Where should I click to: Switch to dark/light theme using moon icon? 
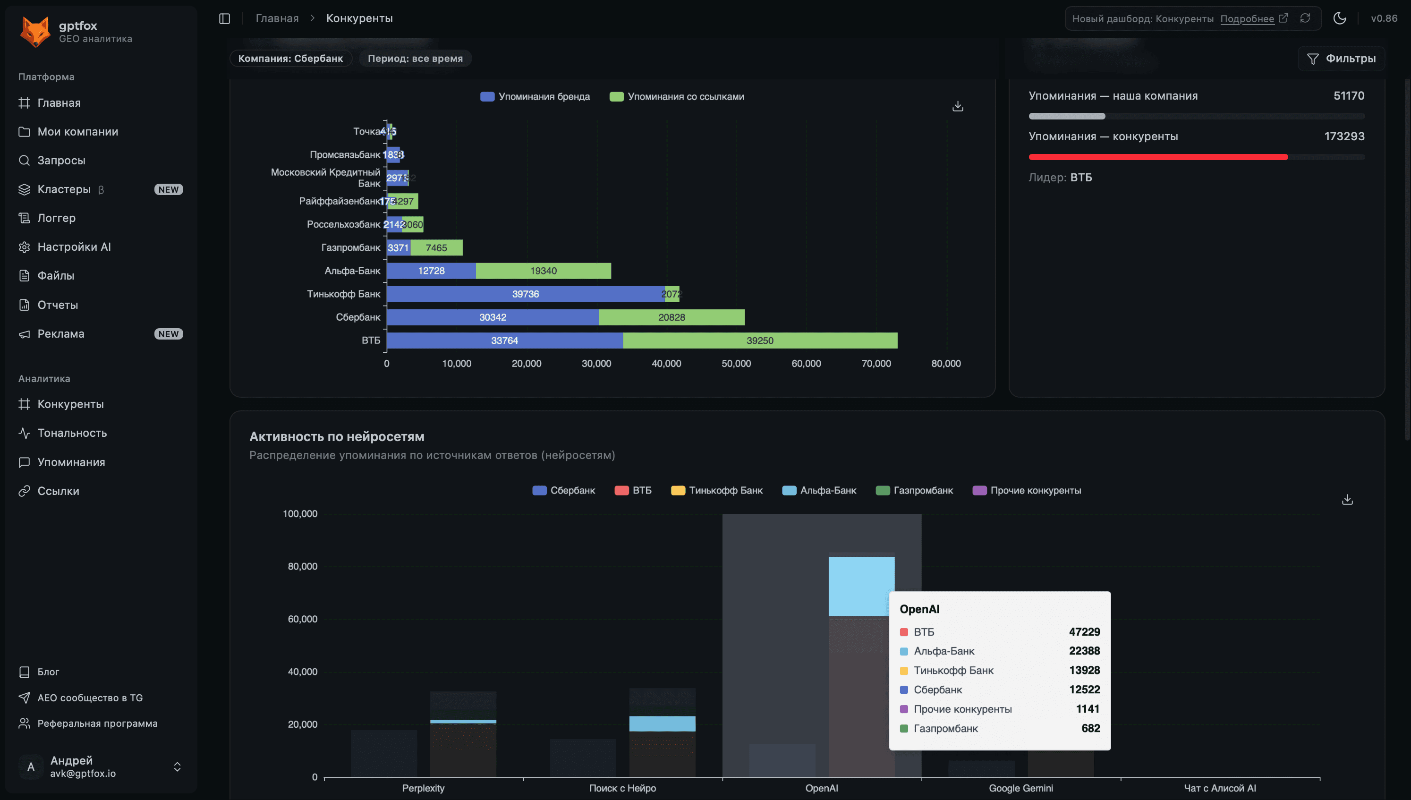pyautogui.click(x=1340, y=18)
